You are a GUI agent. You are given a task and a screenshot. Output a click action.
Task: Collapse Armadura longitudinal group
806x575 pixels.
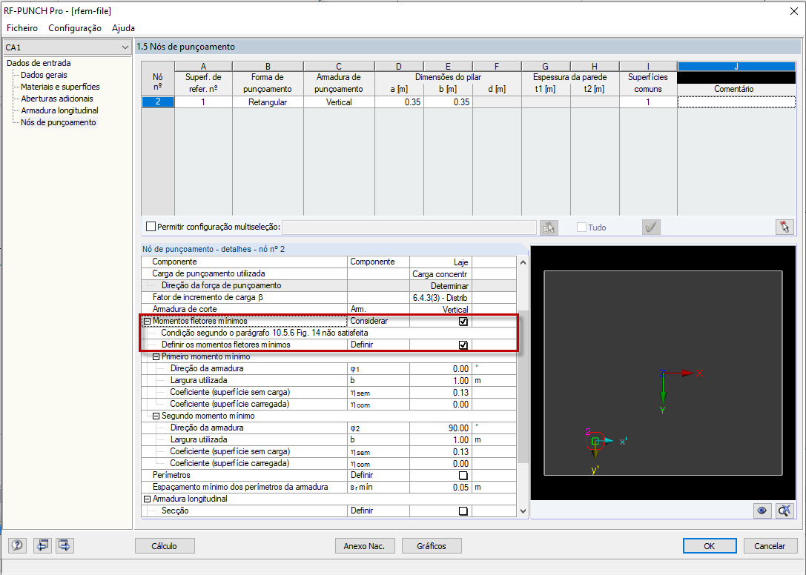[x=147, y=499]
